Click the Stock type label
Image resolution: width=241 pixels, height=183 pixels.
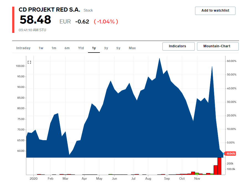pos(88,10)
